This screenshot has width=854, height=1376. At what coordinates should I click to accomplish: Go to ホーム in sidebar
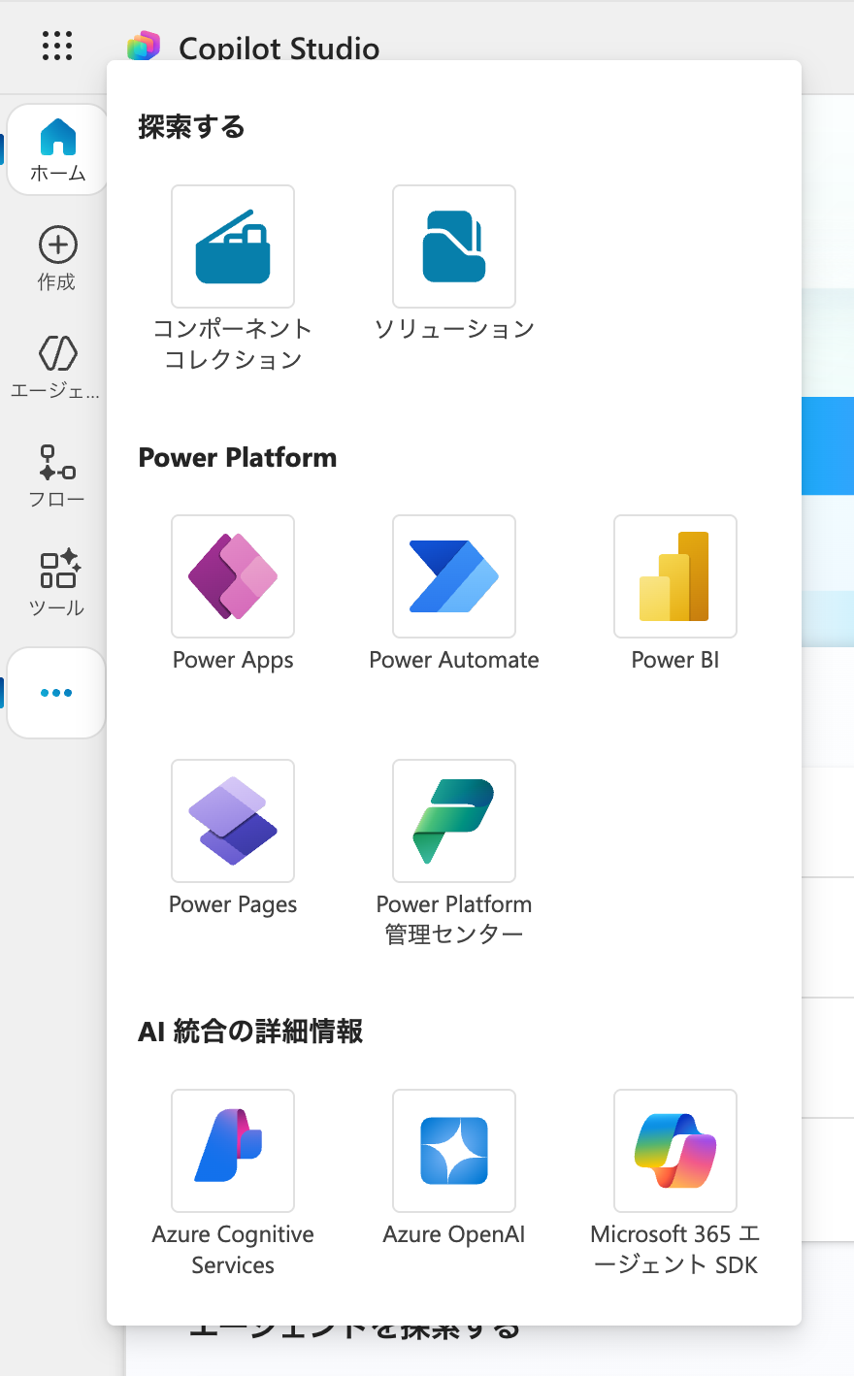[58, 149]
